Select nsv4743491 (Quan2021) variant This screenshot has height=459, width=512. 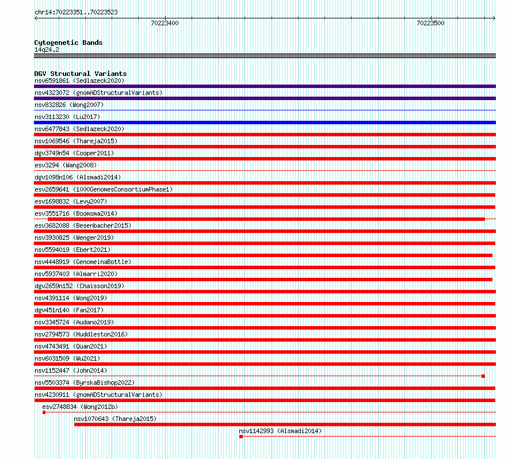point(71,346)
